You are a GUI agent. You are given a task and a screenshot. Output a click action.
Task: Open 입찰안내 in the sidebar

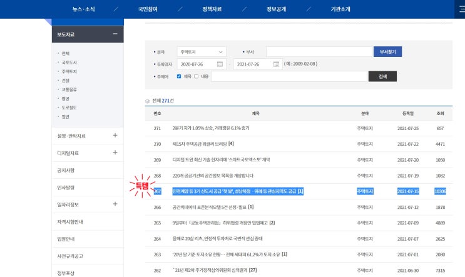click(66, 239)
